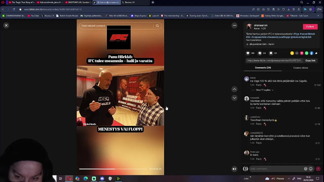Switch to Kaksoiselämää, jakso 4 browser tab
Viewport: 324px width, 182px height.
[x=50, y=2]
